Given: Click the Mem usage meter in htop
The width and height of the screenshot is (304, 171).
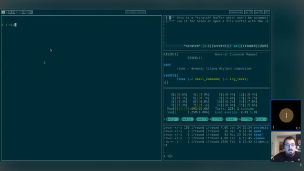Looking at the screenshot, I should [x=188, y=109].
